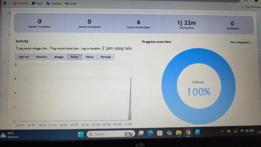
Task: Open the YouTube bookmark
Action: [21, 3]
